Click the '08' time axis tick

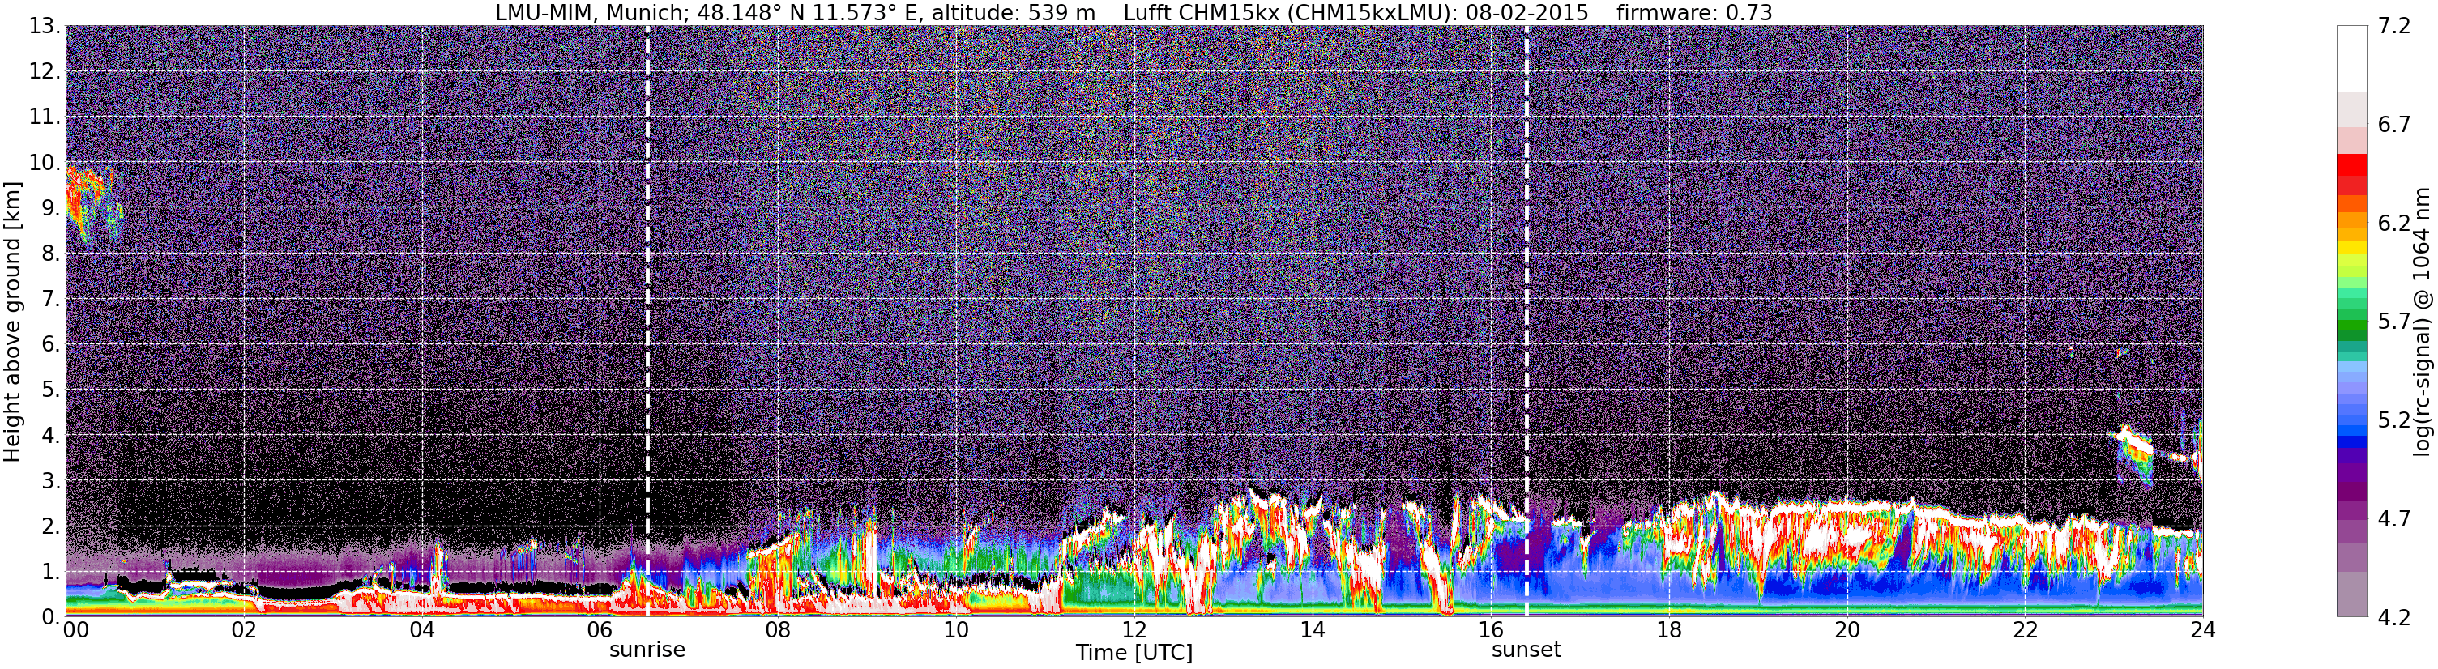coord(778,630)
